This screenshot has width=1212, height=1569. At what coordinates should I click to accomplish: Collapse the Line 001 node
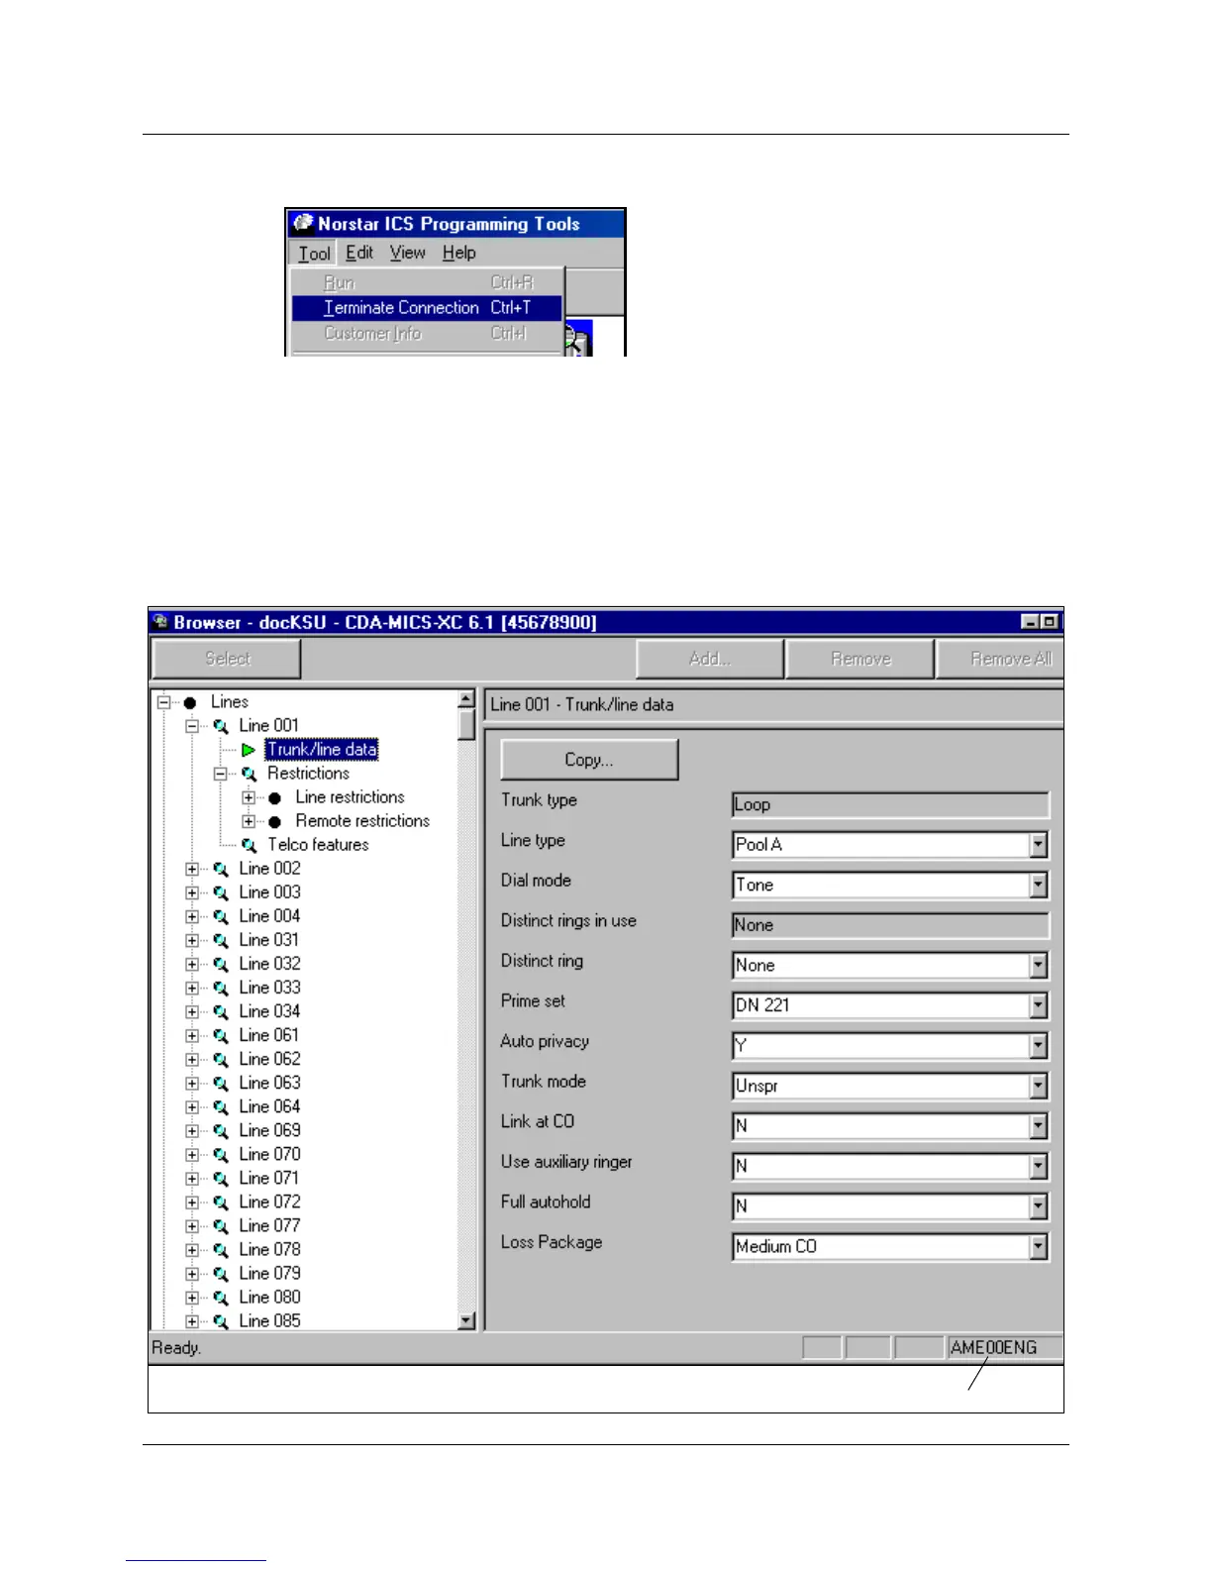coord(192,726)
